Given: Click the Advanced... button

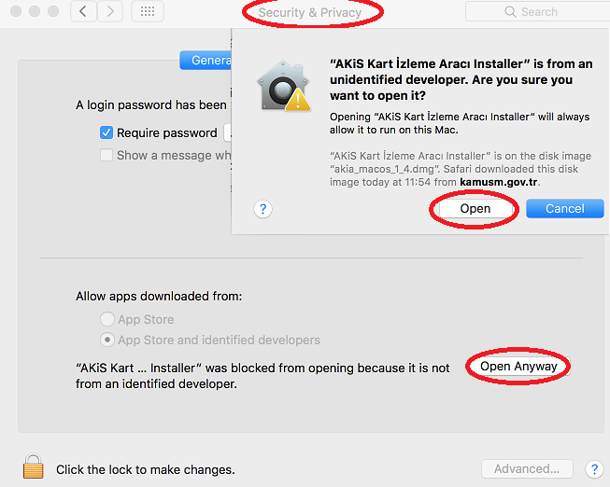Looking at the screenshot, I should 527,468.
